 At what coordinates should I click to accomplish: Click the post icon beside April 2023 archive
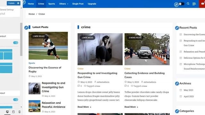(181, 96)
